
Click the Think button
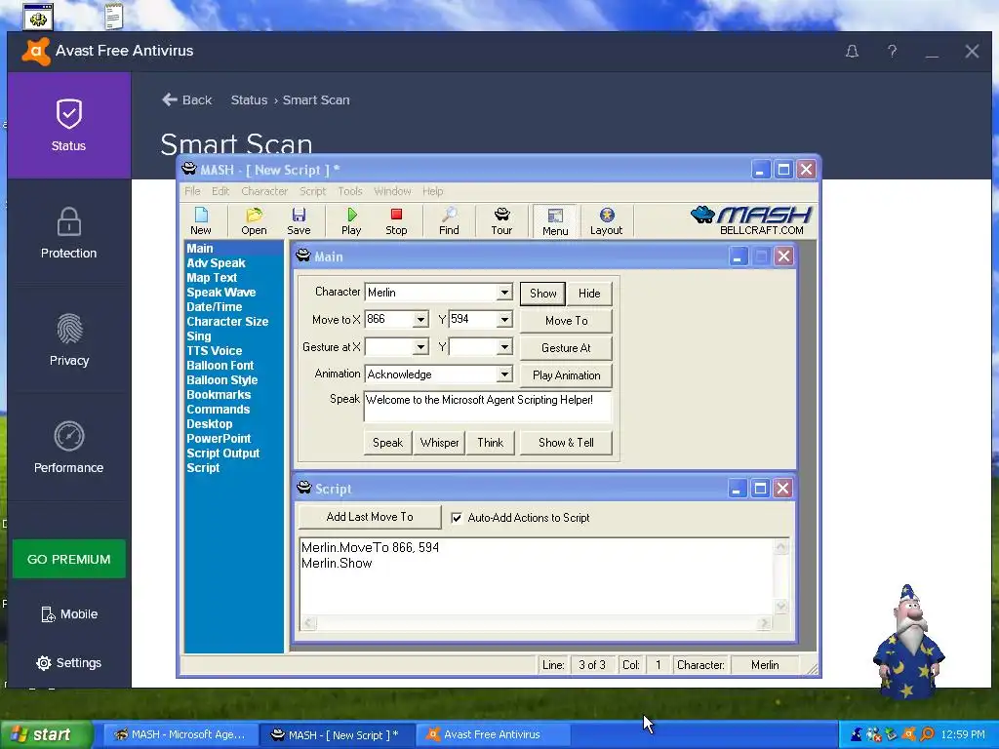tap(490, 443)
